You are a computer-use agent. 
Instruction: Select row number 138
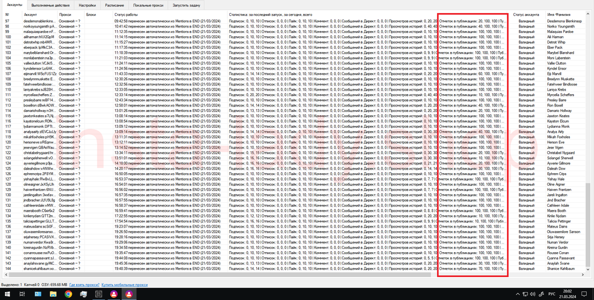point(8,236)
